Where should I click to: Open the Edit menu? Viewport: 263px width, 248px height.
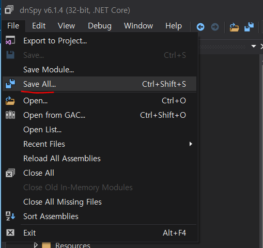click(x=39, y=26)
